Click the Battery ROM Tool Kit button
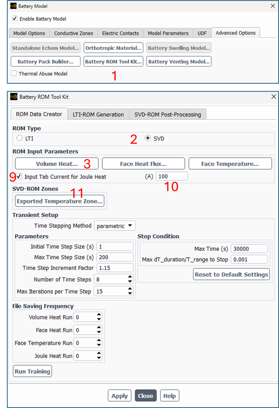 [x=113, y=62]
